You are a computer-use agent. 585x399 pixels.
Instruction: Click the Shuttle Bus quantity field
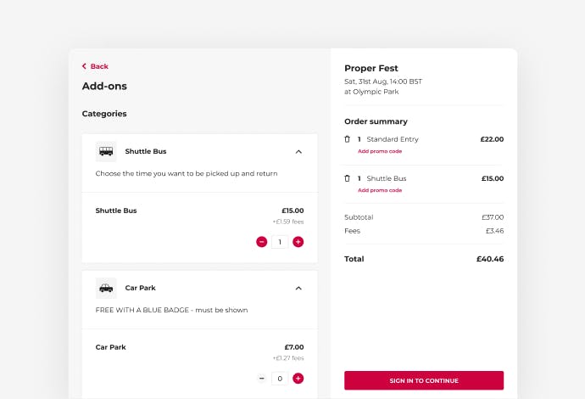pyautogui.click(x=280, y=242)
